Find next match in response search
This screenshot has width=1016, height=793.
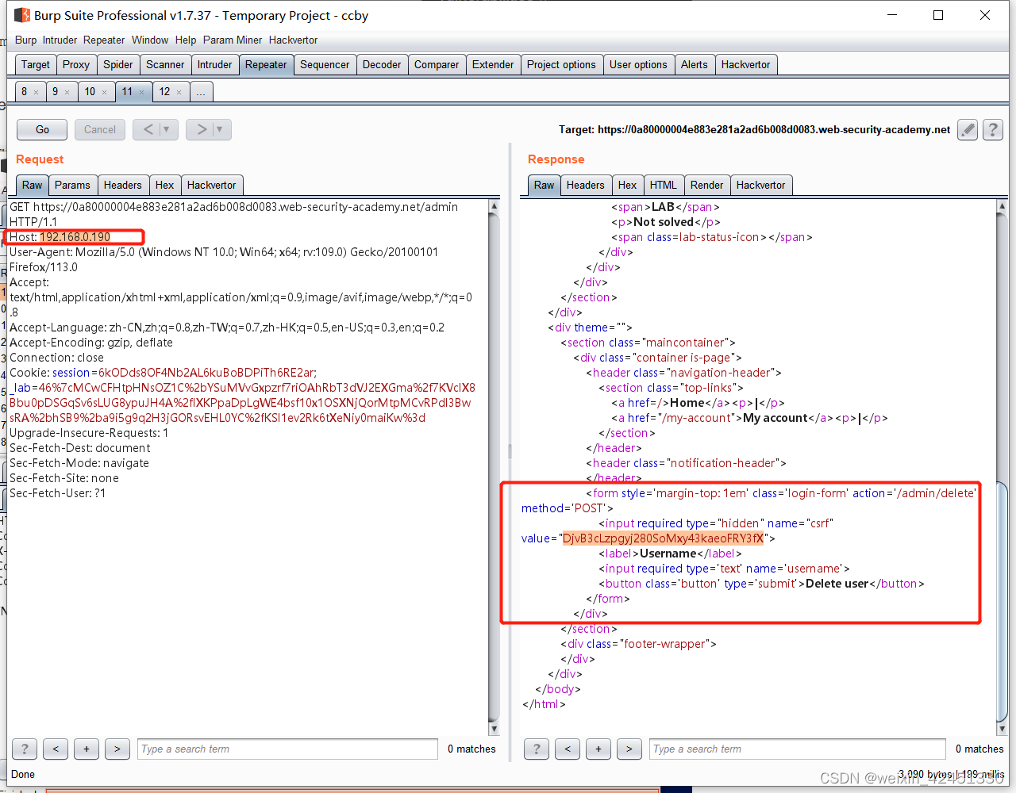[x=629, y=749]
